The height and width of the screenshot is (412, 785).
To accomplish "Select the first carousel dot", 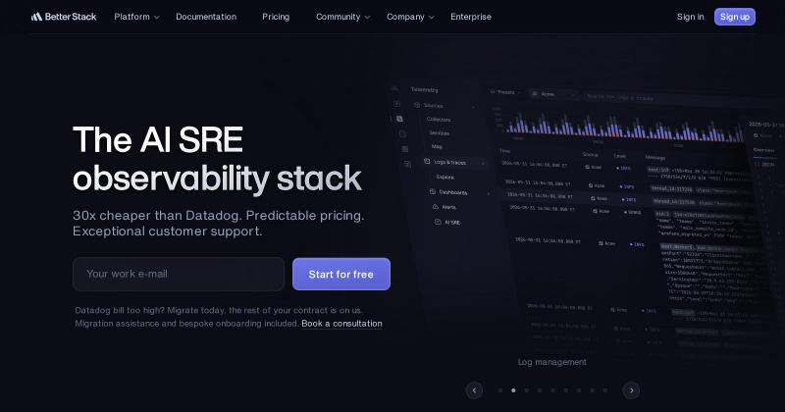I will (500, 390).
